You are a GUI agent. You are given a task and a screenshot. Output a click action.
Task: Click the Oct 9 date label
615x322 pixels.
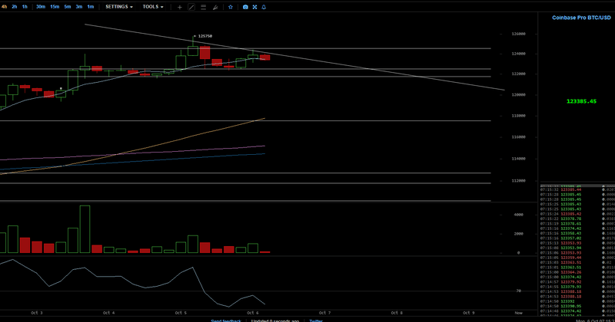coord(469,313)
